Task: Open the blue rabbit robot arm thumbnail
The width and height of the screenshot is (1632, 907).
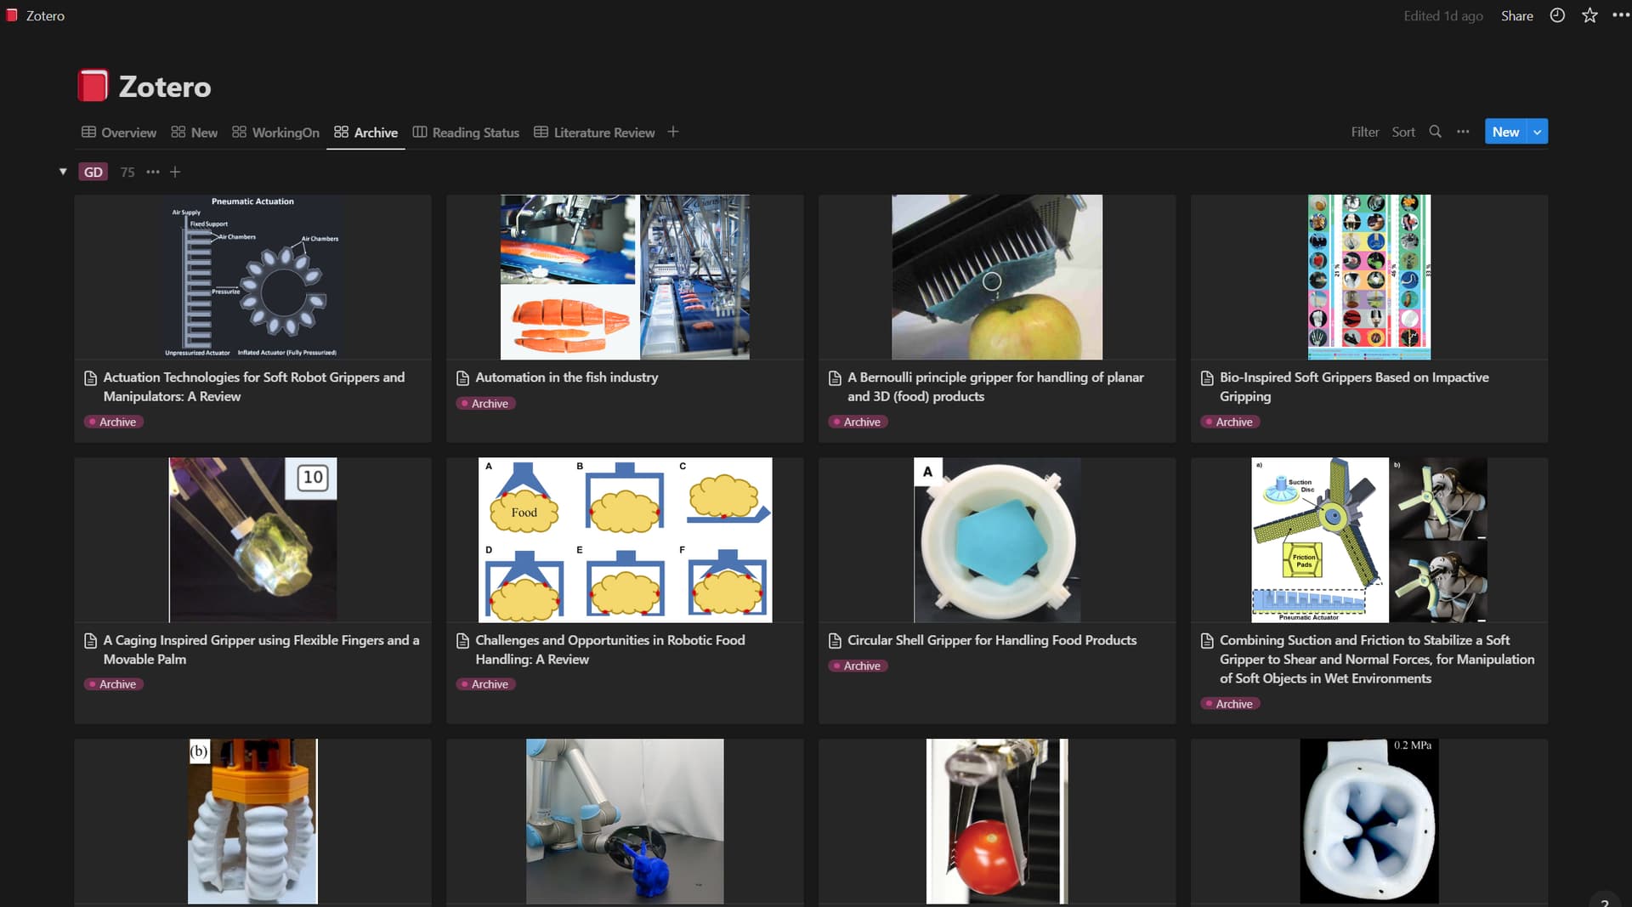Action: click(625, 821)
